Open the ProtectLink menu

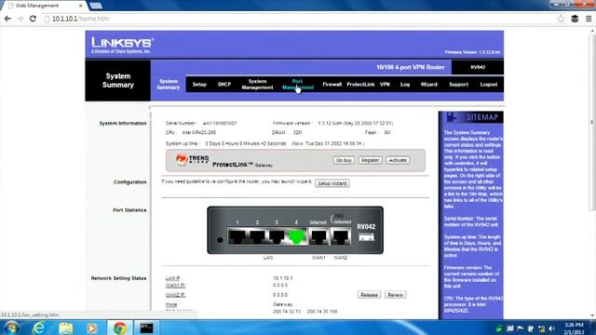tap(360, 85)
